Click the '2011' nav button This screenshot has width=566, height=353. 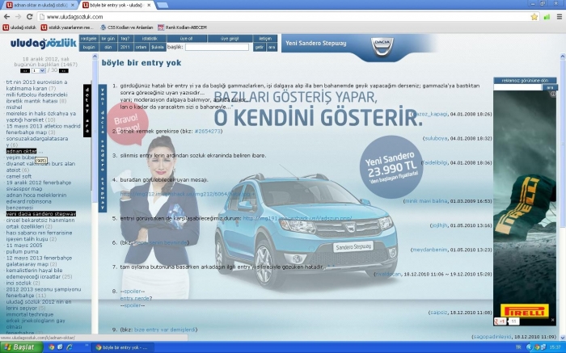click(125, 47)
